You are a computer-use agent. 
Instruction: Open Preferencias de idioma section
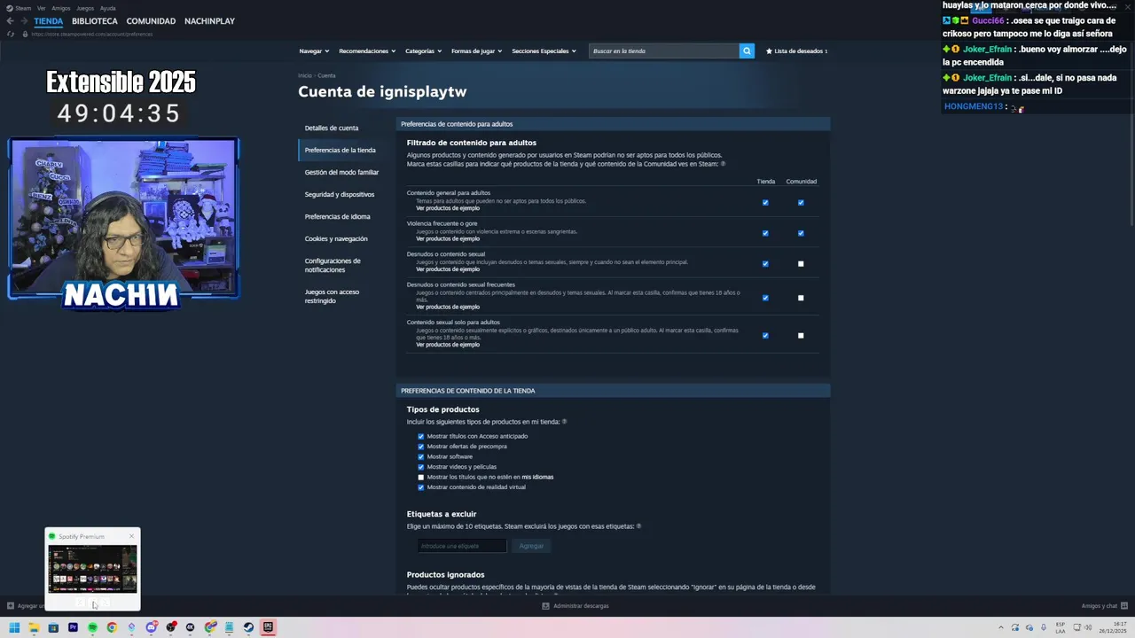[x=338, y=216]
